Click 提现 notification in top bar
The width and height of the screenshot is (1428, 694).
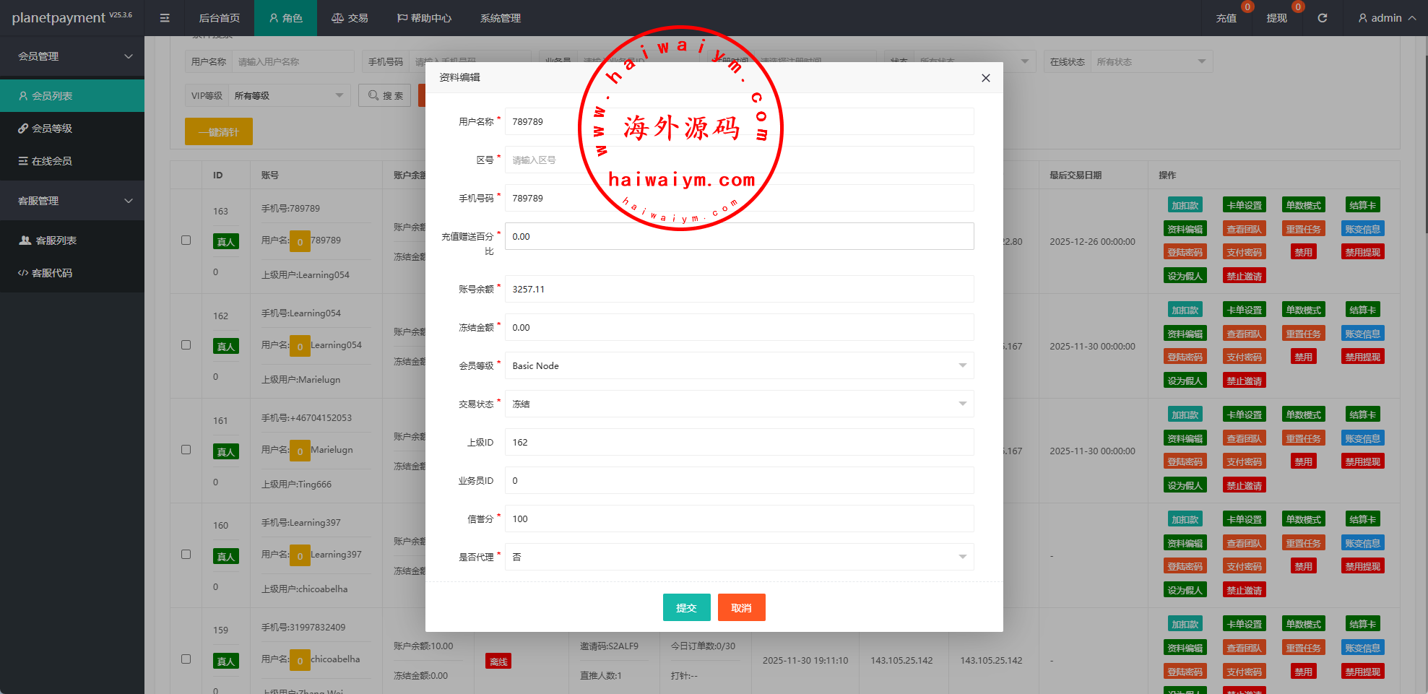pyautogui.click(x=1276, y=18)
